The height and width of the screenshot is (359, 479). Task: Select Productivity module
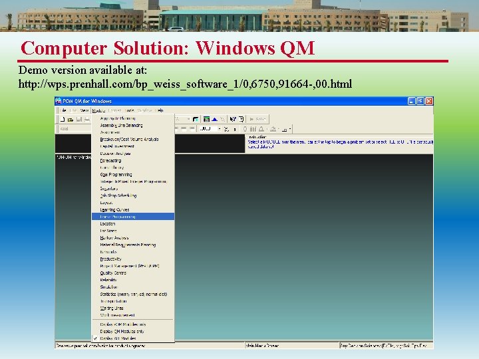pos(133,259)
